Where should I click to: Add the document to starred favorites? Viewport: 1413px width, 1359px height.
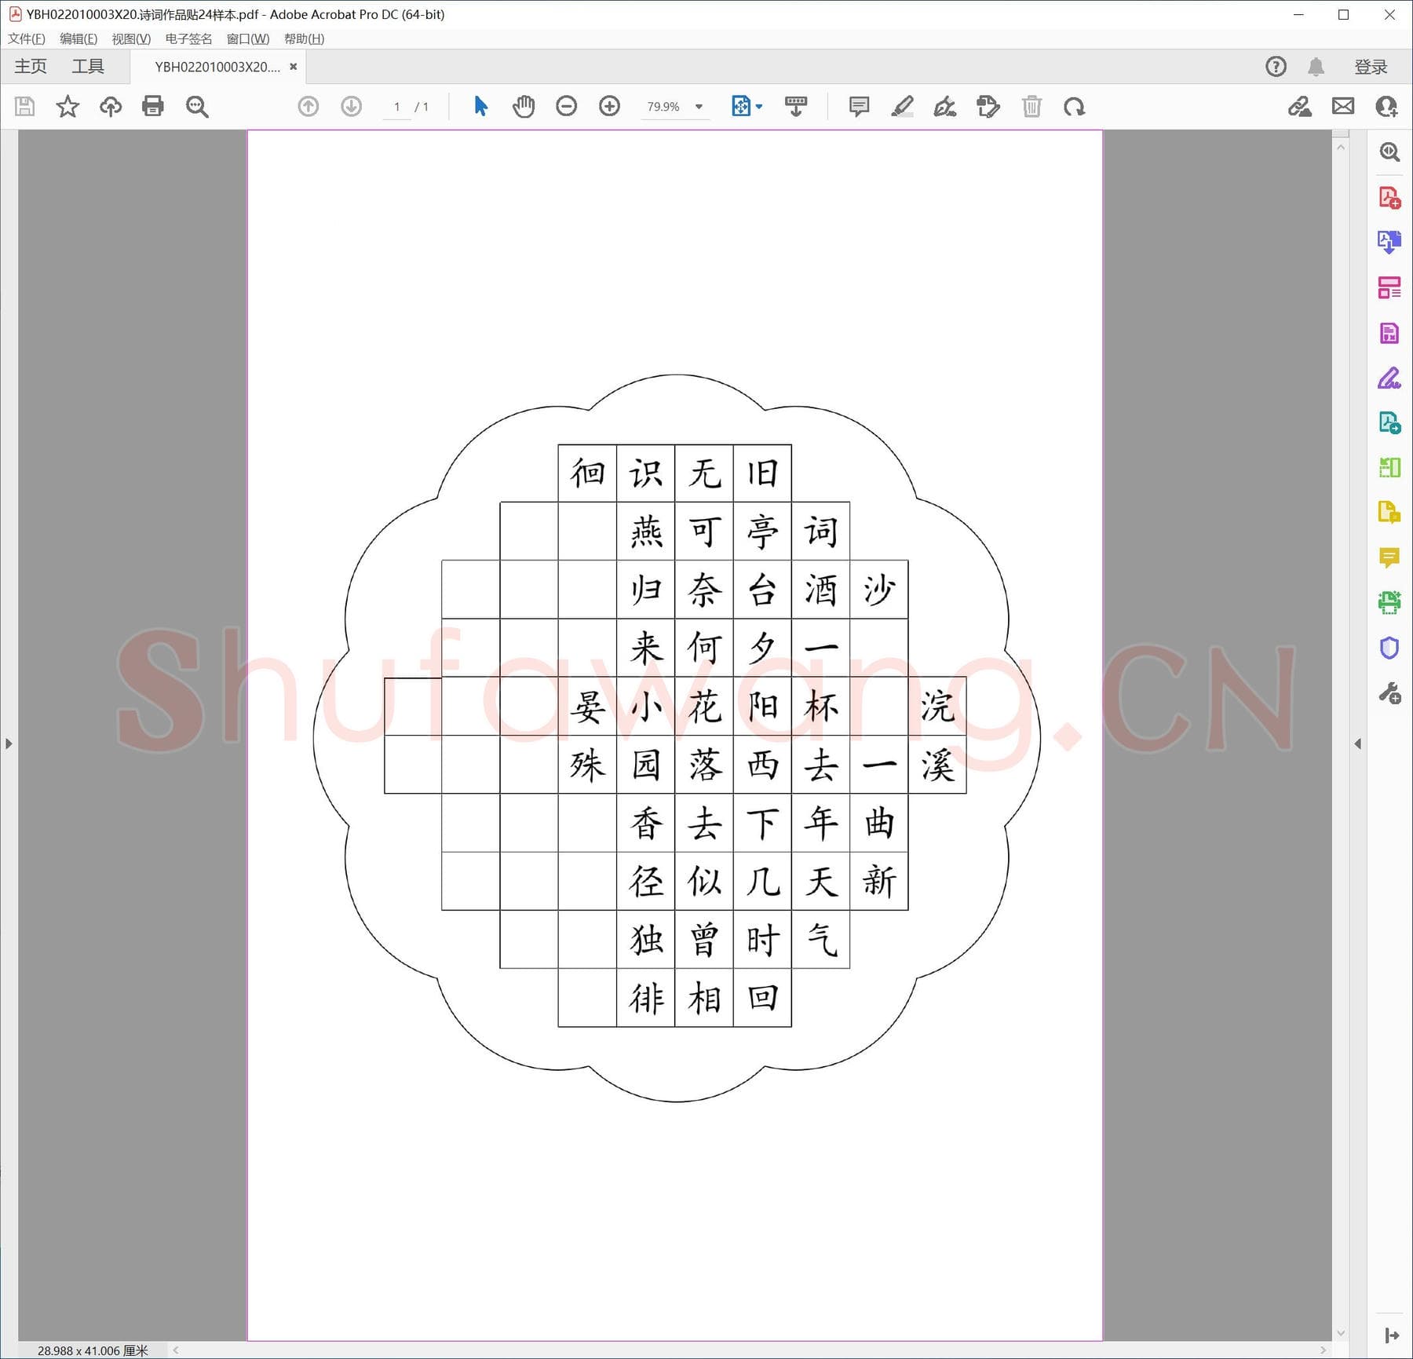68,106
